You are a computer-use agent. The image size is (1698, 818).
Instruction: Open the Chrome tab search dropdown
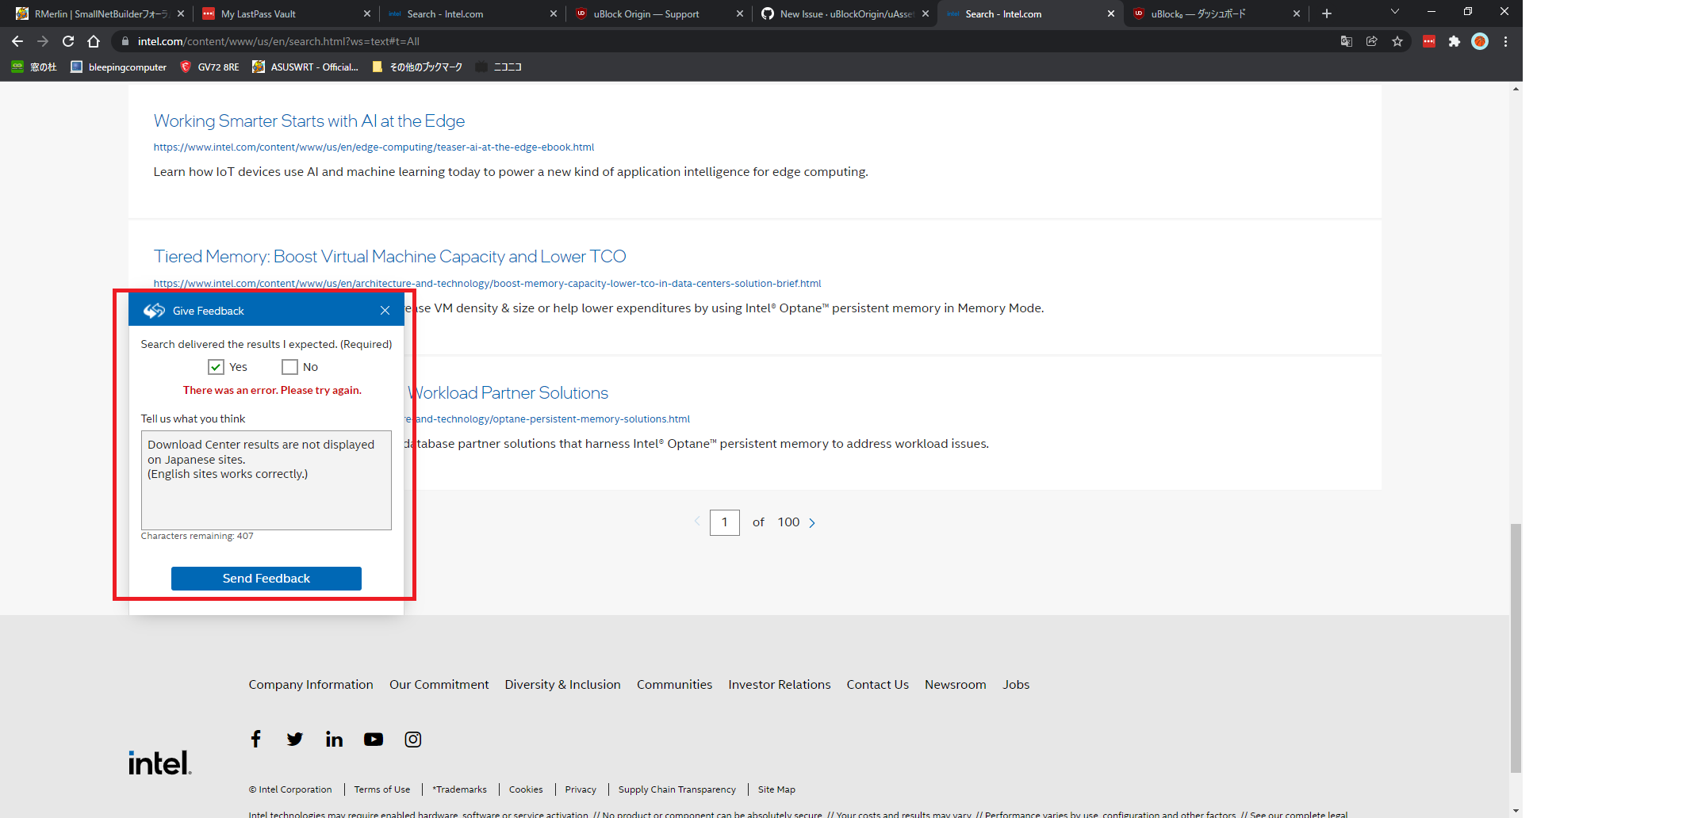click(1393, 13)
